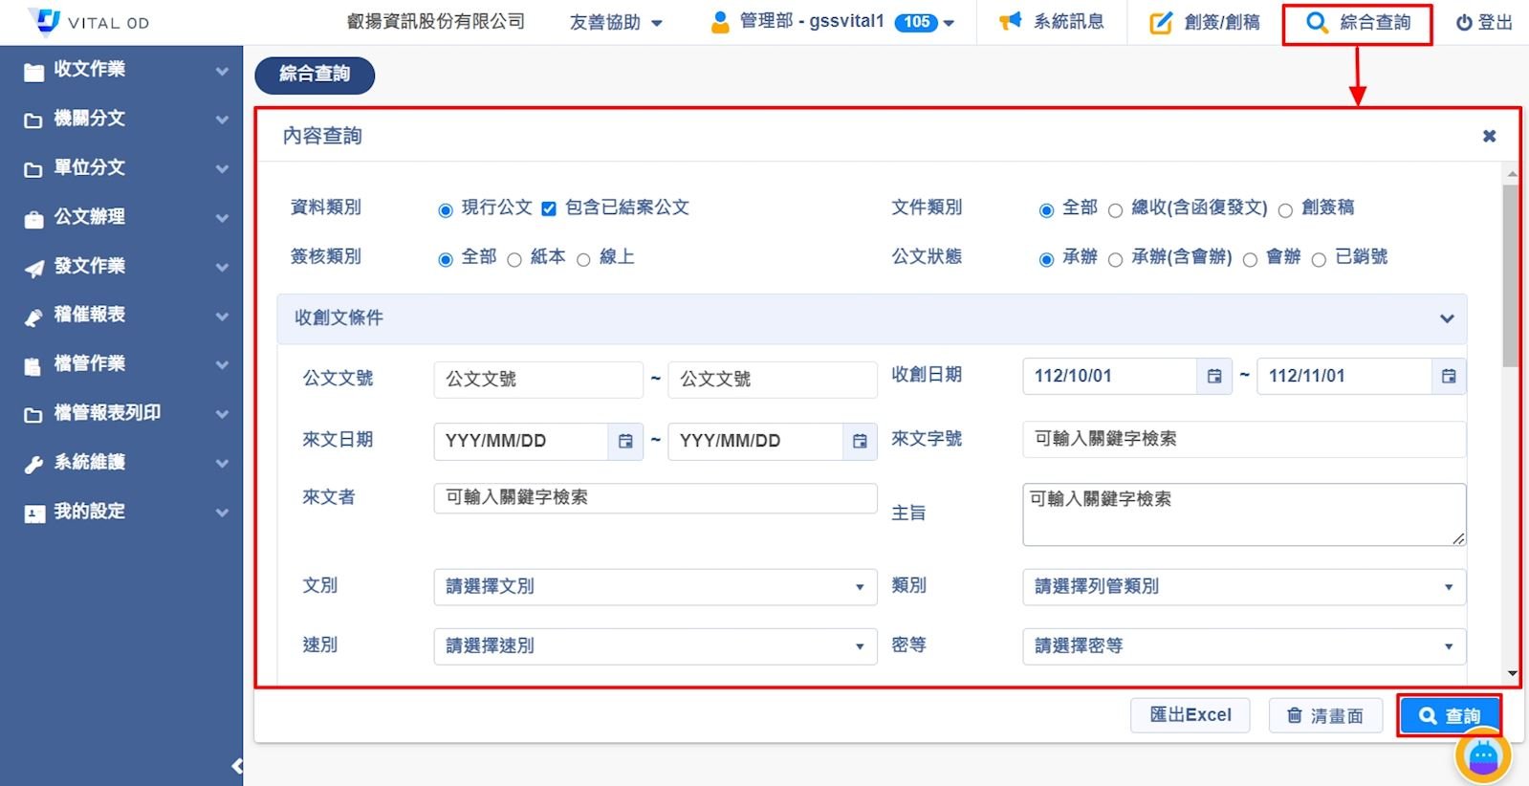Select the 已銷號 status radio button
This screenshot has height=786, width=1529.
1319,259
